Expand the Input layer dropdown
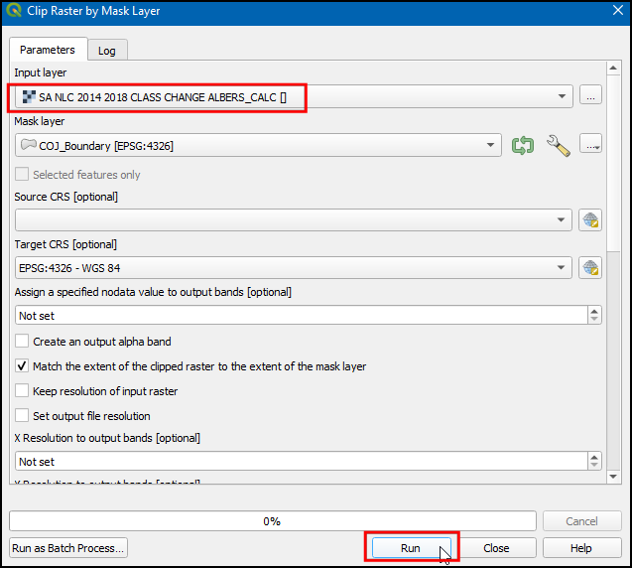 (x=563, y=96)
